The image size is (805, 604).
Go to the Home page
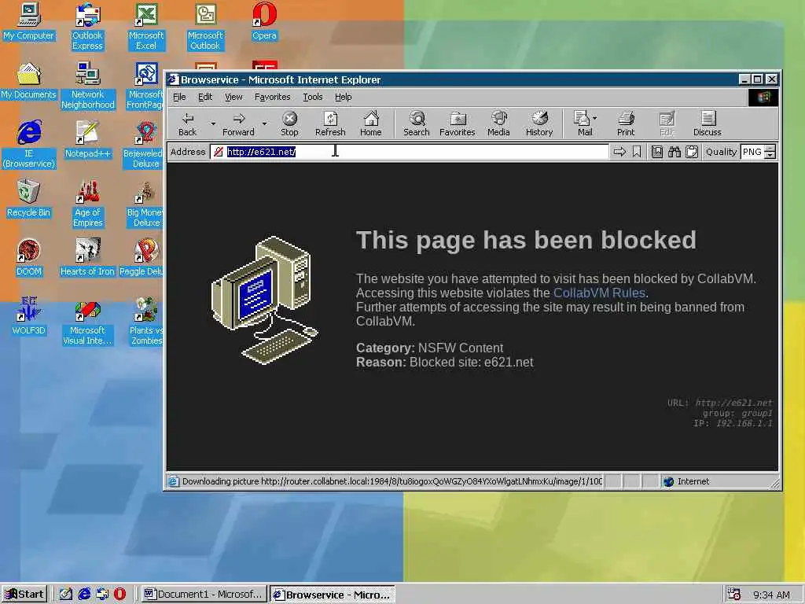[x=371, y=123]
